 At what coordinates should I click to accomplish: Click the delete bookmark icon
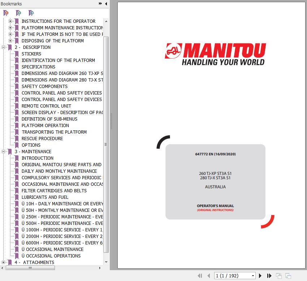(6, 13)
